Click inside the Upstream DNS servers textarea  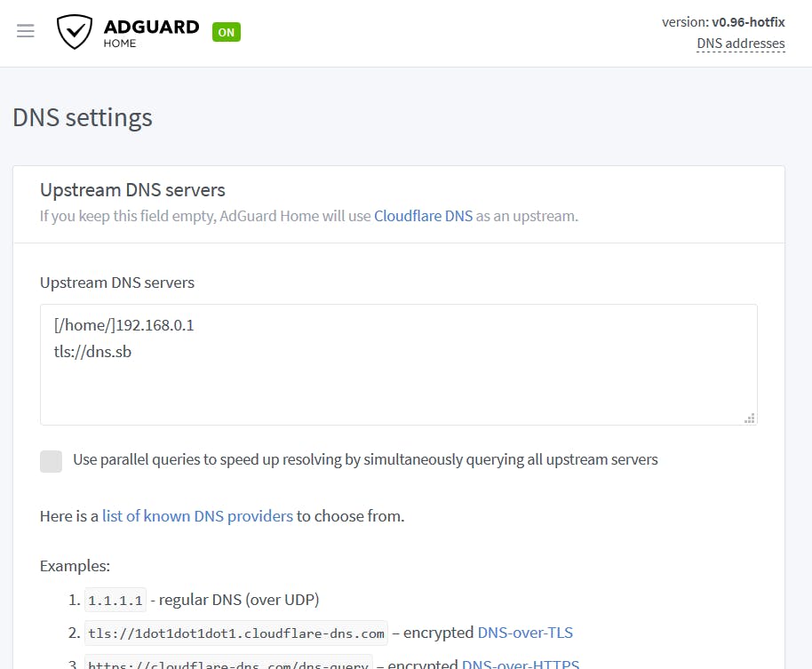(x=398, y=391)
